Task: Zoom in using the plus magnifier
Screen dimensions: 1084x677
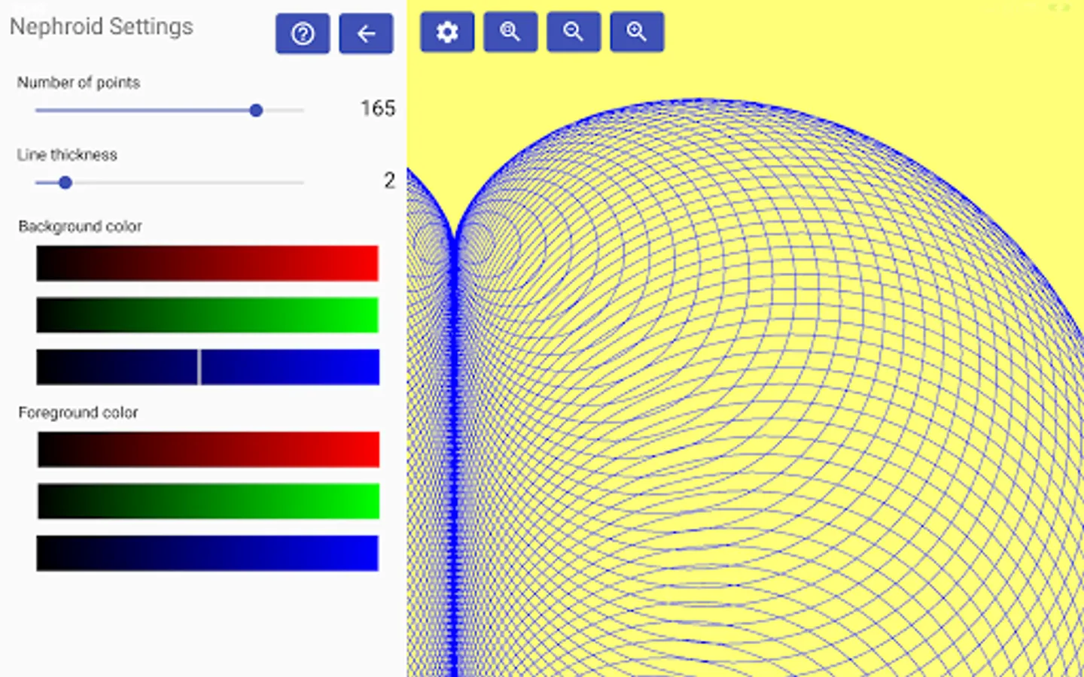Action: [637, 32]
